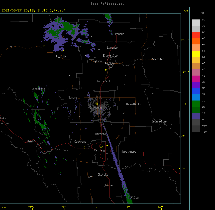Click the RockyMH town label
The height and width of the screenshot is (210, 215).
[x=61, y=57]
